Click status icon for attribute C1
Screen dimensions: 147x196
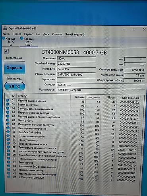pos(9,158)
